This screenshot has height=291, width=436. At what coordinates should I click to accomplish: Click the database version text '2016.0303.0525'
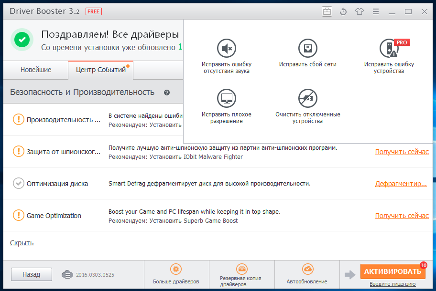[95, 275]
